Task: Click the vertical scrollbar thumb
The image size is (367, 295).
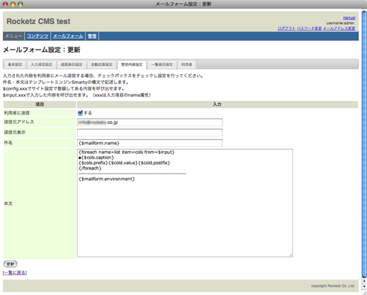Action: [364, 144]
